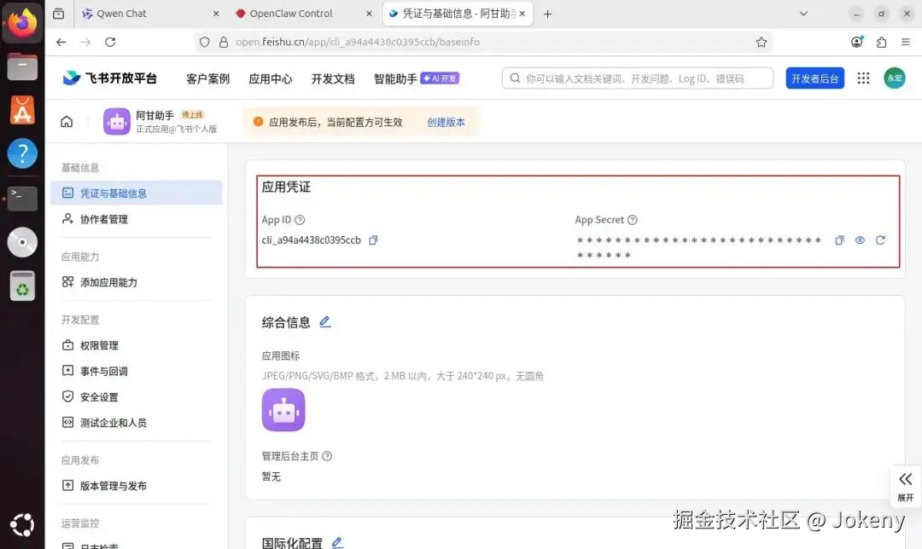Open the apps grid icon in header
Viewport: 922px width, 549px height.
point(863,78)
